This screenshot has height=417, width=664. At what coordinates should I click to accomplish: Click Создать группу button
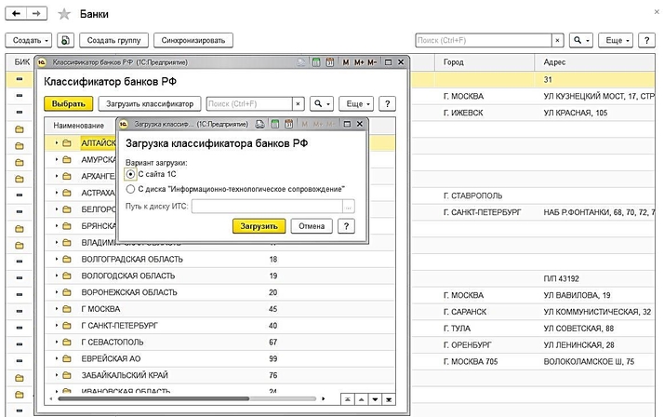pyautogui.click(x=113, y=40)
